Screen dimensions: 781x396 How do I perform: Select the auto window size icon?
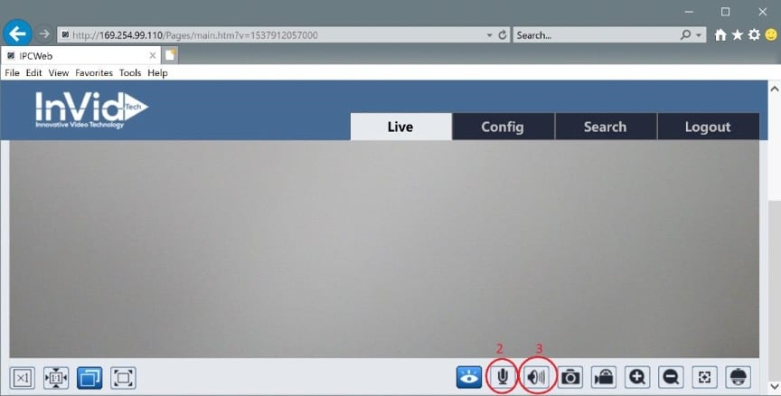click(89, 377)
